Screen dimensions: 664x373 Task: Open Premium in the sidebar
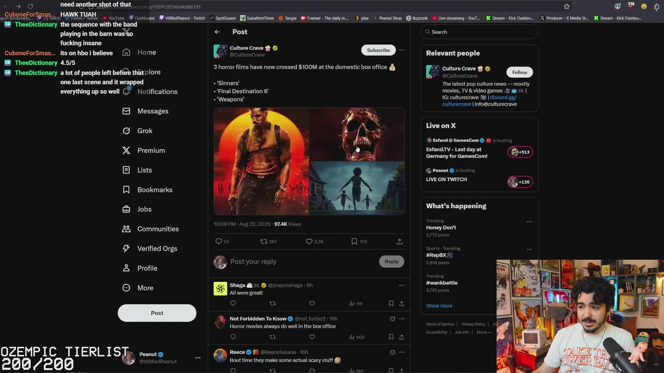pos(144,151)
